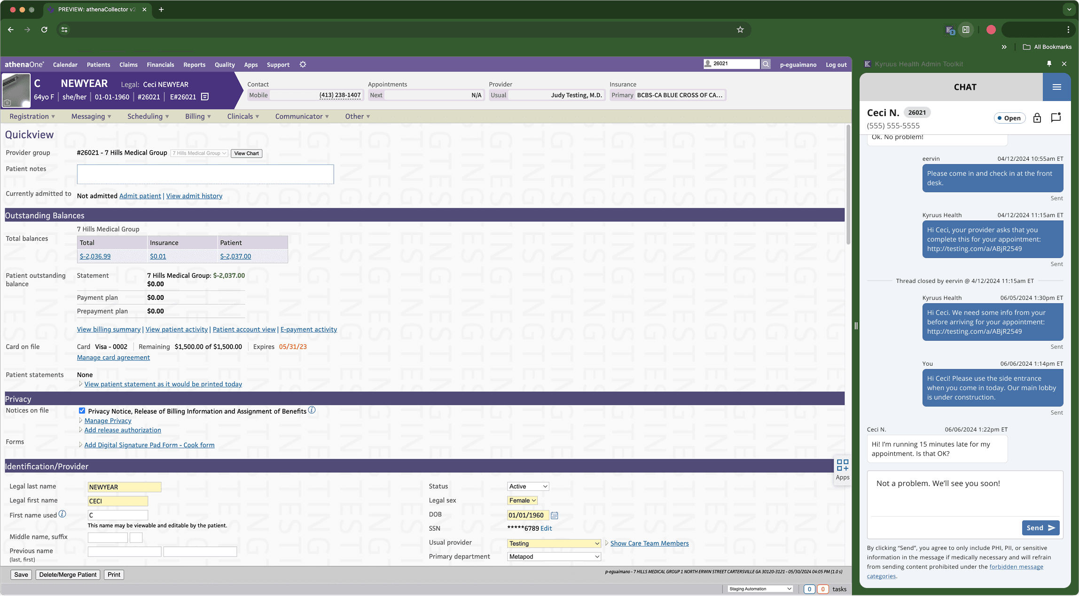Toggle the Privacy Notice checkbox
Image resolution: width=1079 pixels, height=596 pixels.
[x=82, y=411]
